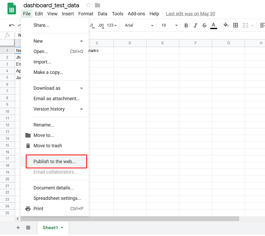Click the Google Sheets home logo
The width and height of the screenshot is (265, 236).
click(11, 9)
